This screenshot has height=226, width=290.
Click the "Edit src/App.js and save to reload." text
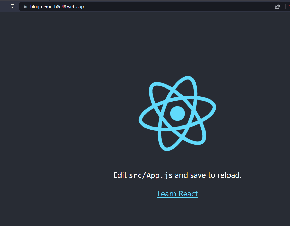177,175
